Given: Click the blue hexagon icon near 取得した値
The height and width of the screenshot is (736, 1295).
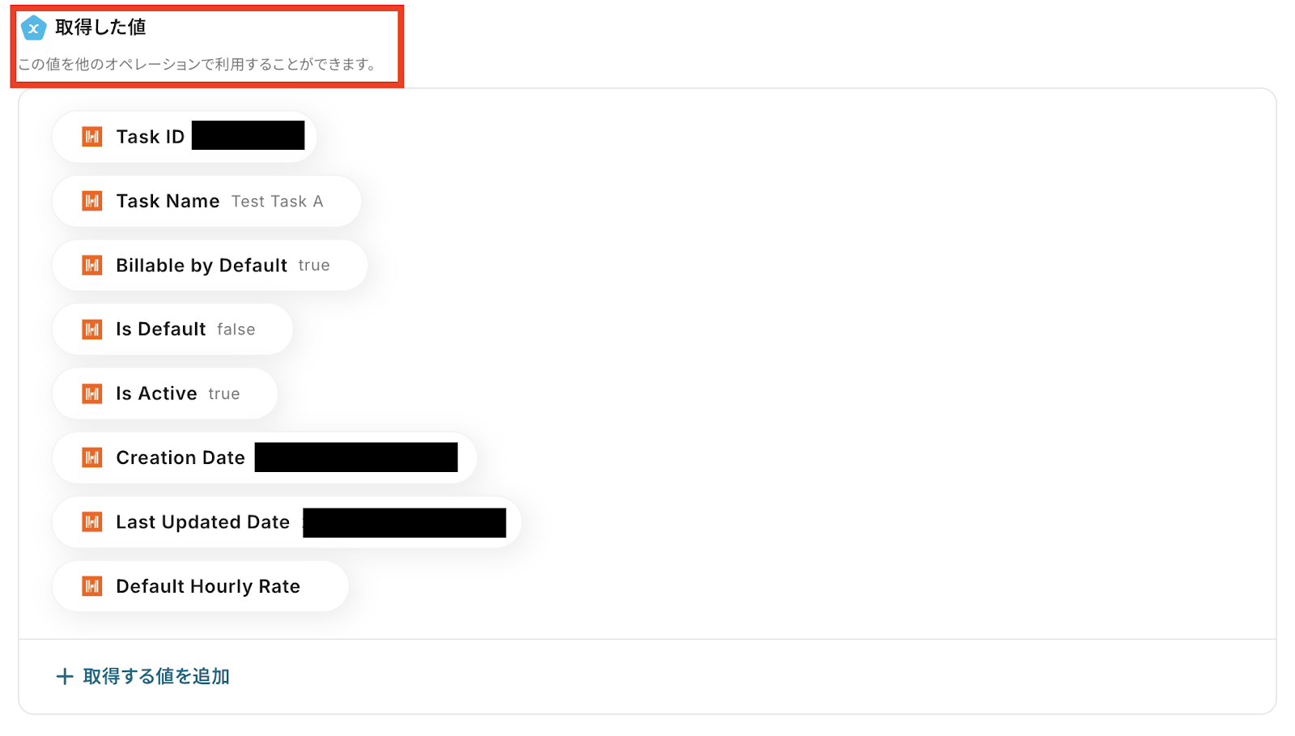Looking at the screenshot, I should tap(33, 28).
